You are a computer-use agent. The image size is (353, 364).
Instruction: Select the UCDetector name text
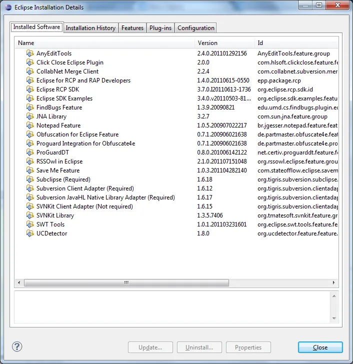[52, 233]
